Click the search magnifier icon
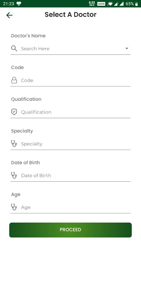This screenshot has height=282, width=141. [14, 48]
